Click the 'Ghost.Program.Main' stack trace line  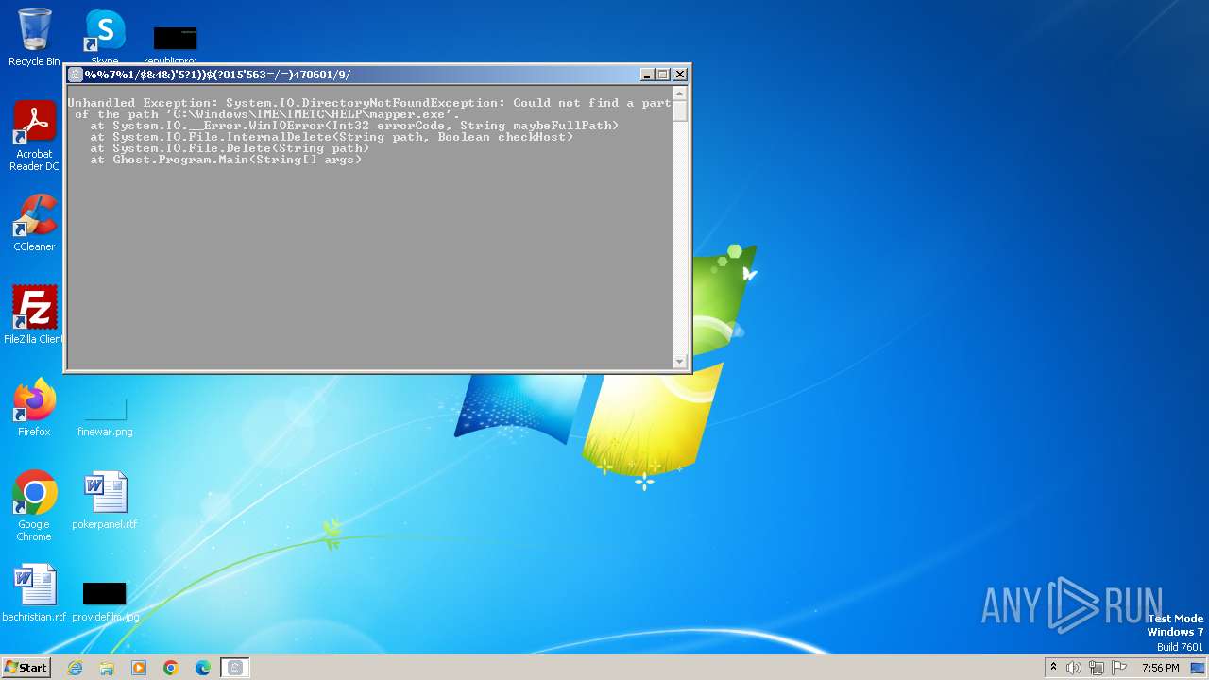(226, 160)
